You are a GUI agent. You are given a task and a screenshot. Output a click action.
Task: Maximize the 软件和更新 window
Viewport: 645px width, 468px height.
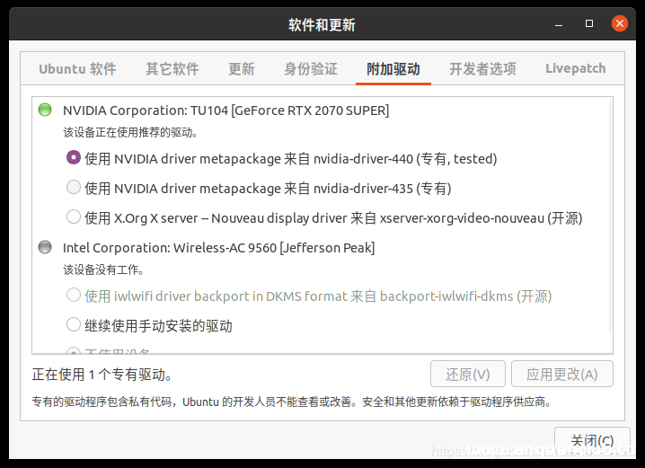pyautogui.click(x=589, y=23)
